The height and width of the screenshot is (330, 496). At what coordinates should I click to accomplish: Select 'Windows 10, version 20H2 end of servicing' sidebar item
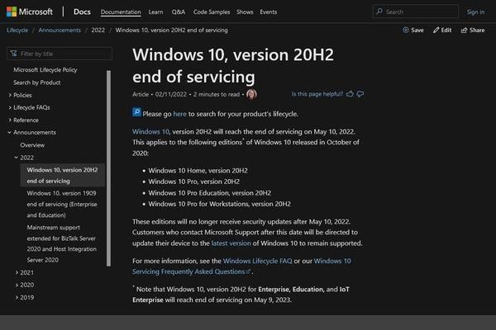[63, 175]
